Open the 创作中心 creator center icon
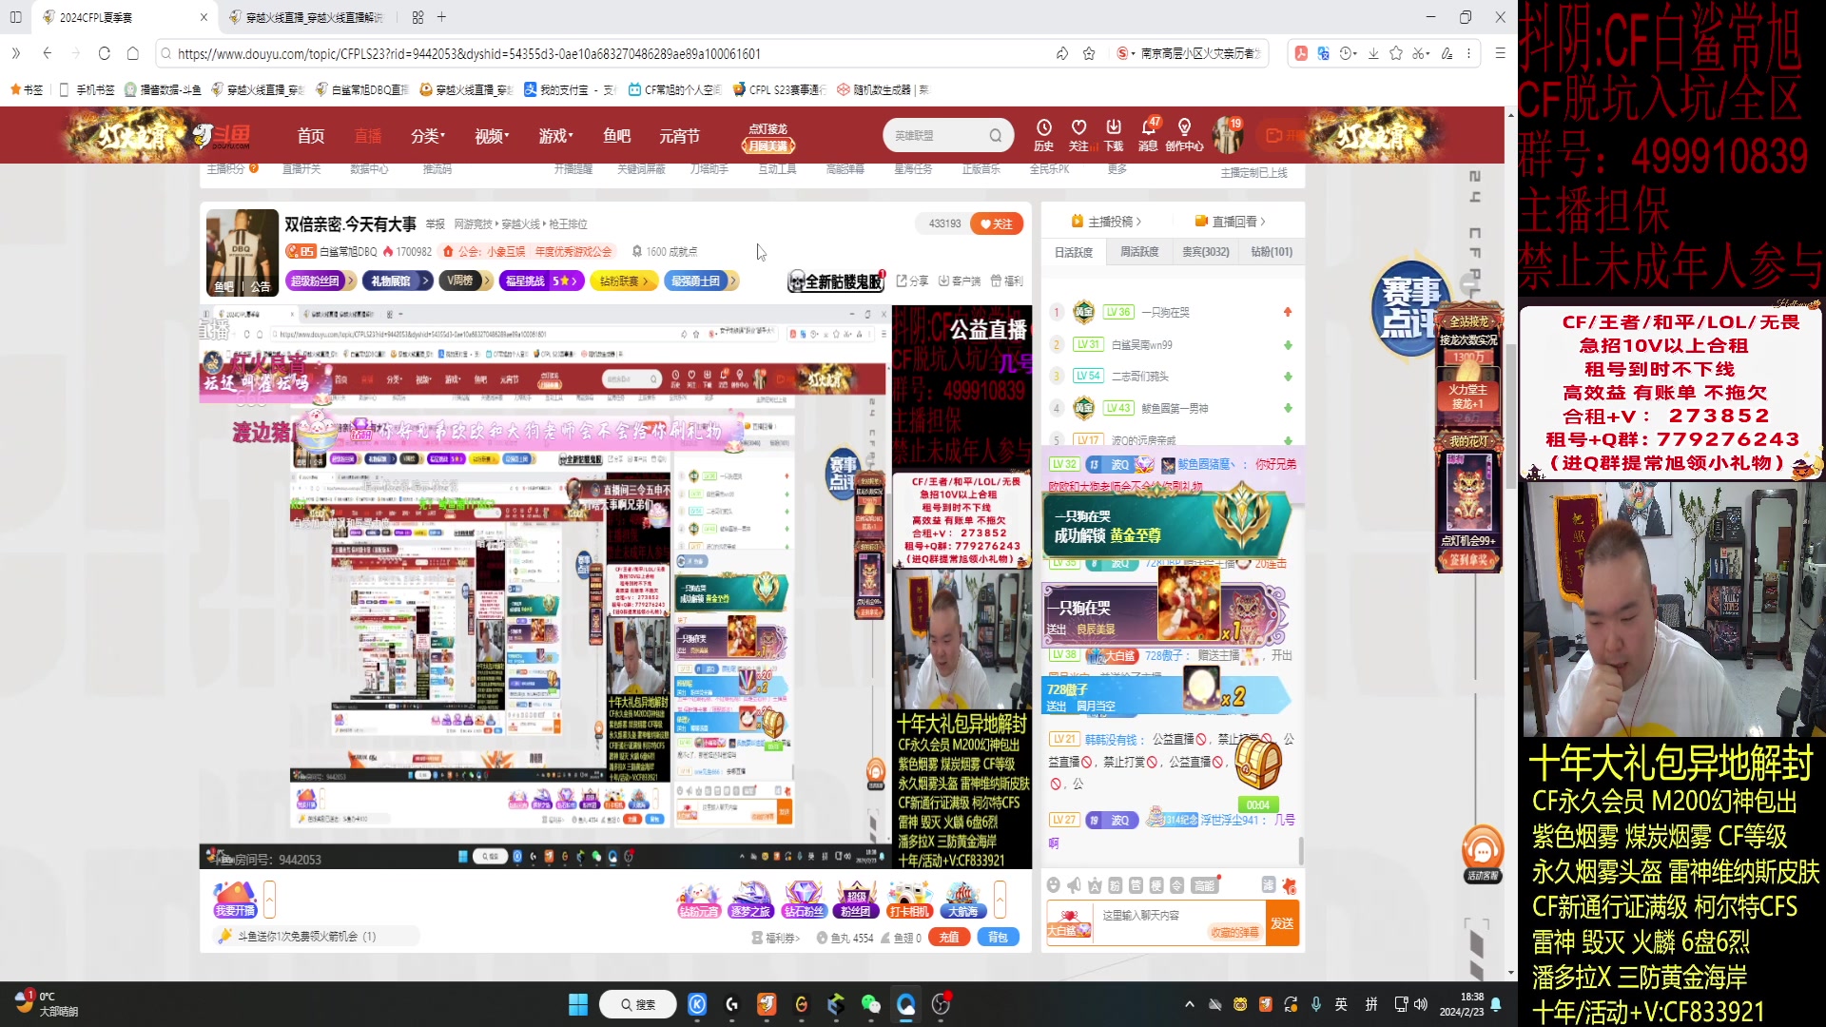This screenshot has width=1826, height=1027. click(x=1184, y=135)
